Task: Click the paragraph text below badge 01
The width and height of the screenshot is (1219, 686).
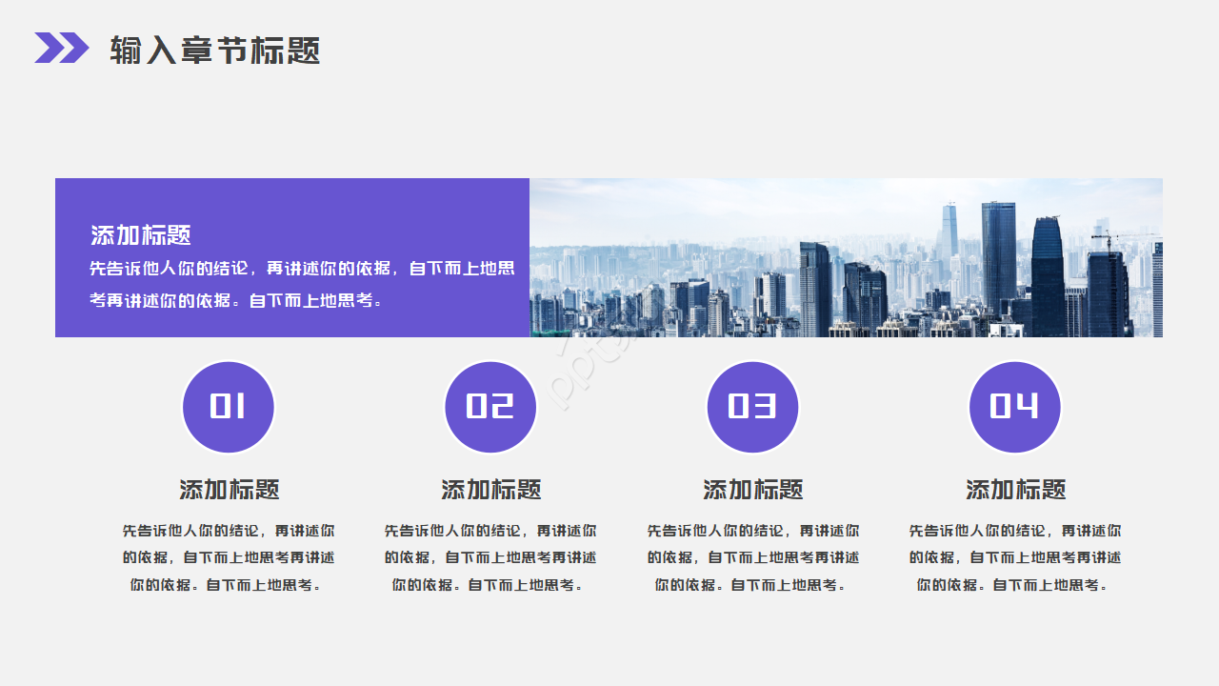Action: (229, 559)
